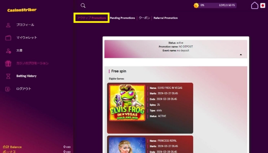268x153 pixels.
Task: Switch to Pending Promotions tab
Action: [123, 18]
